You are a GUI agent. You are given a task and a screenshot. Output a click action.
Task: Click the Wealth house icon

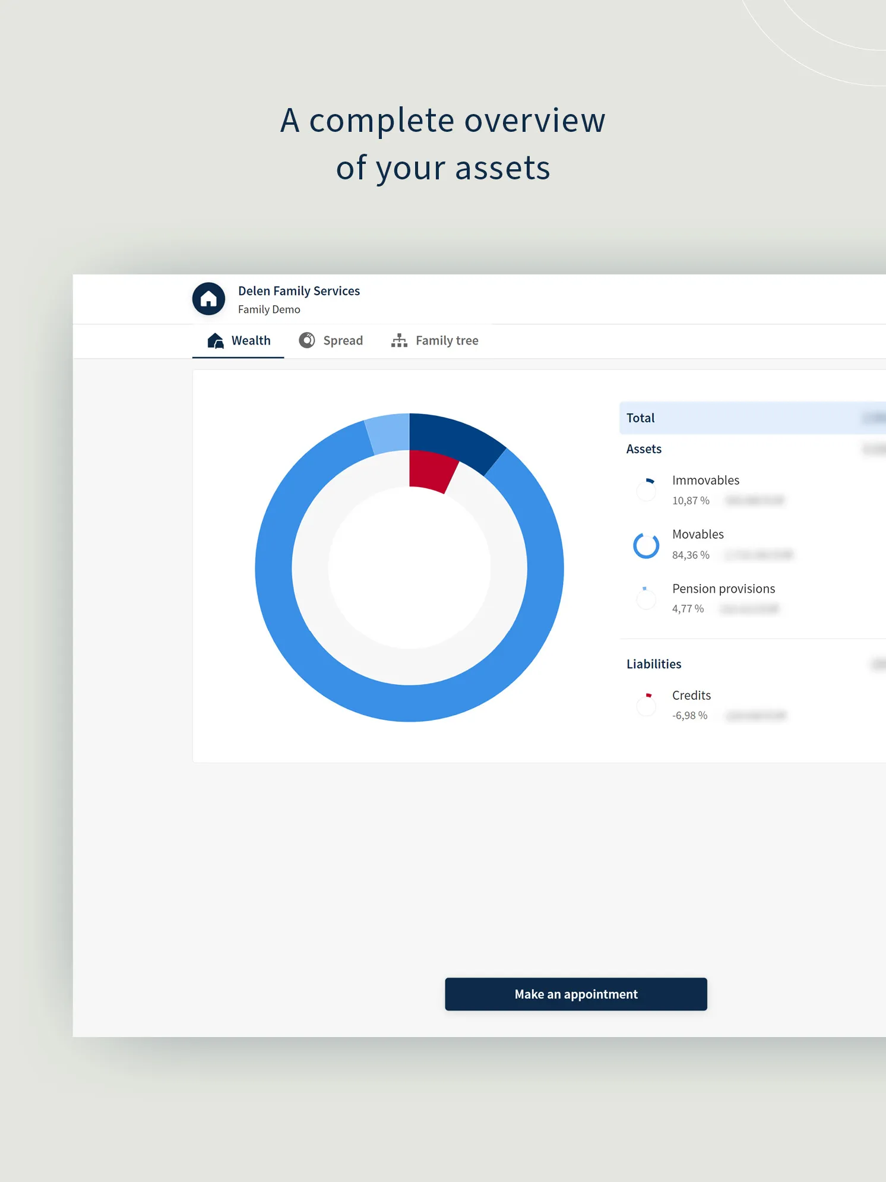point(216,341)
